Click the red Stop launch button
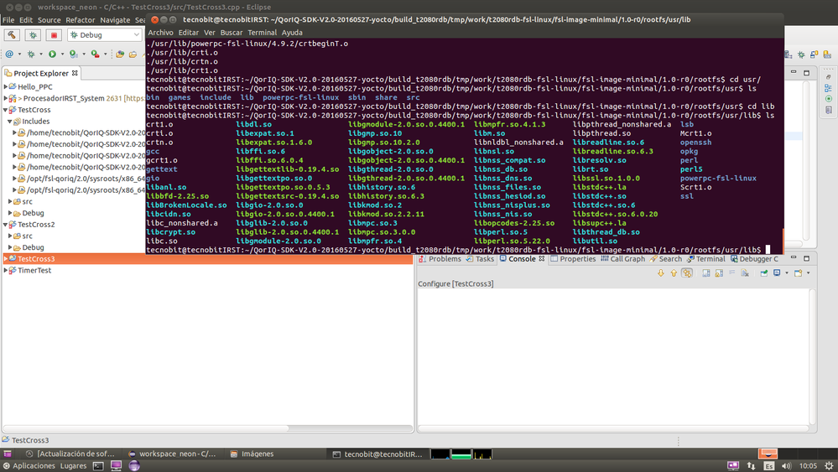Image resolution: width=838 pixels, height=472 pixels. [54, 35]
